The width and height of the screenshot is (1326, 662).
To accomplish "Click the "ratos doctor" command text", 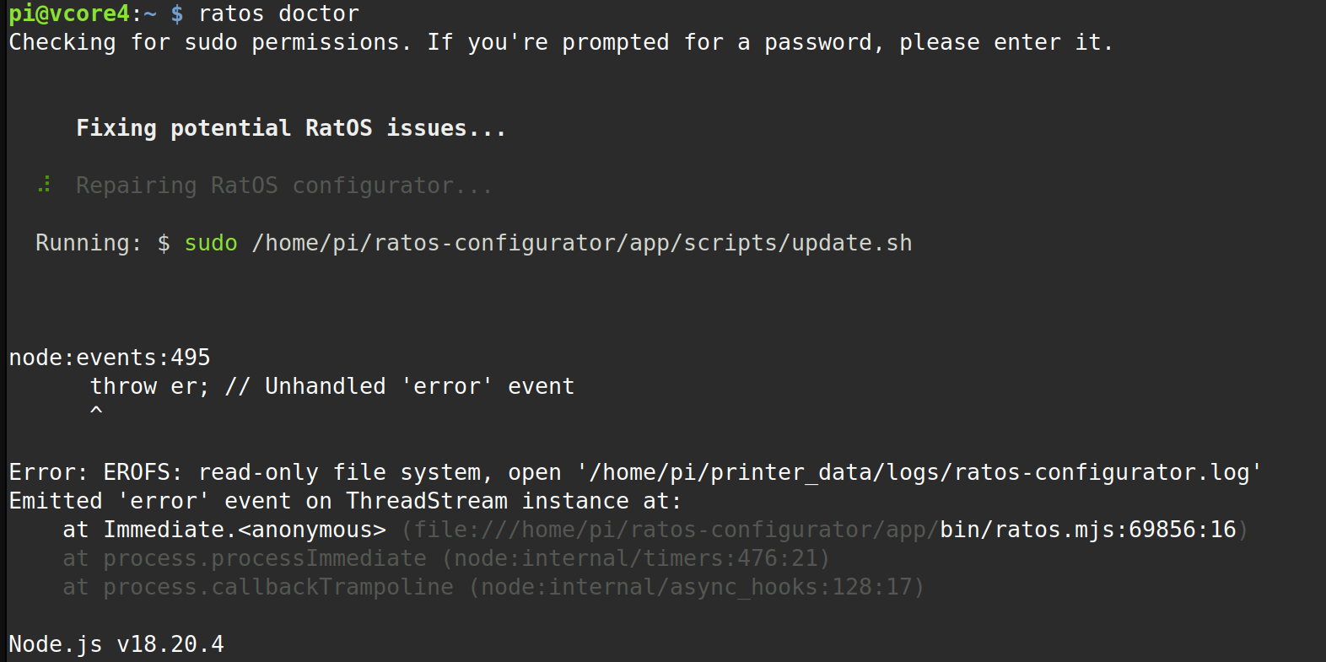I will click(278, 13).
